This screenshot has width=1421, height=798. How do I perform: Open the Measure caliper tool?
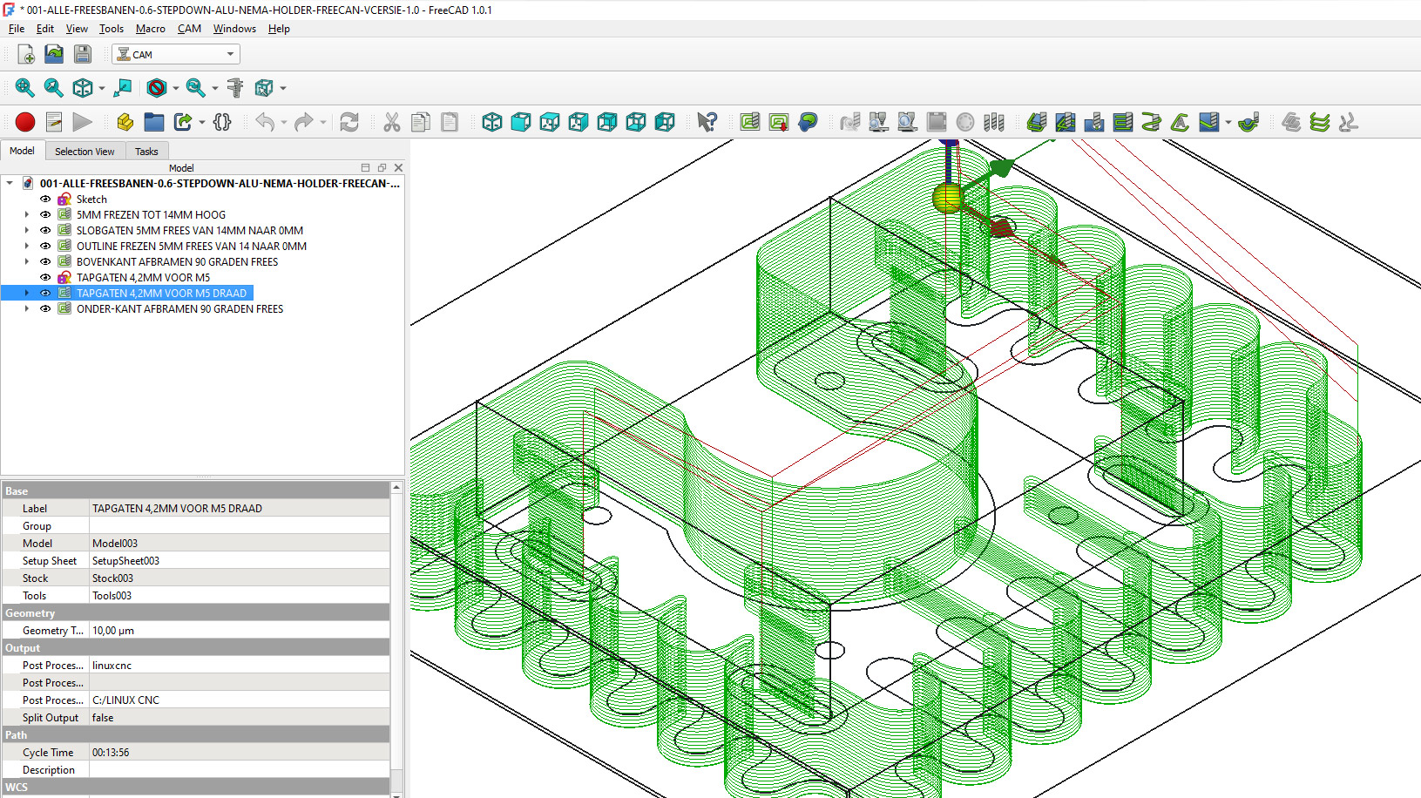235,88
